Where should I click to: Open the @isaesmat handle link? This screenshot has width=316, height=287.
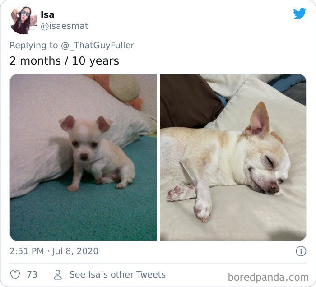(x=64, y=26)
